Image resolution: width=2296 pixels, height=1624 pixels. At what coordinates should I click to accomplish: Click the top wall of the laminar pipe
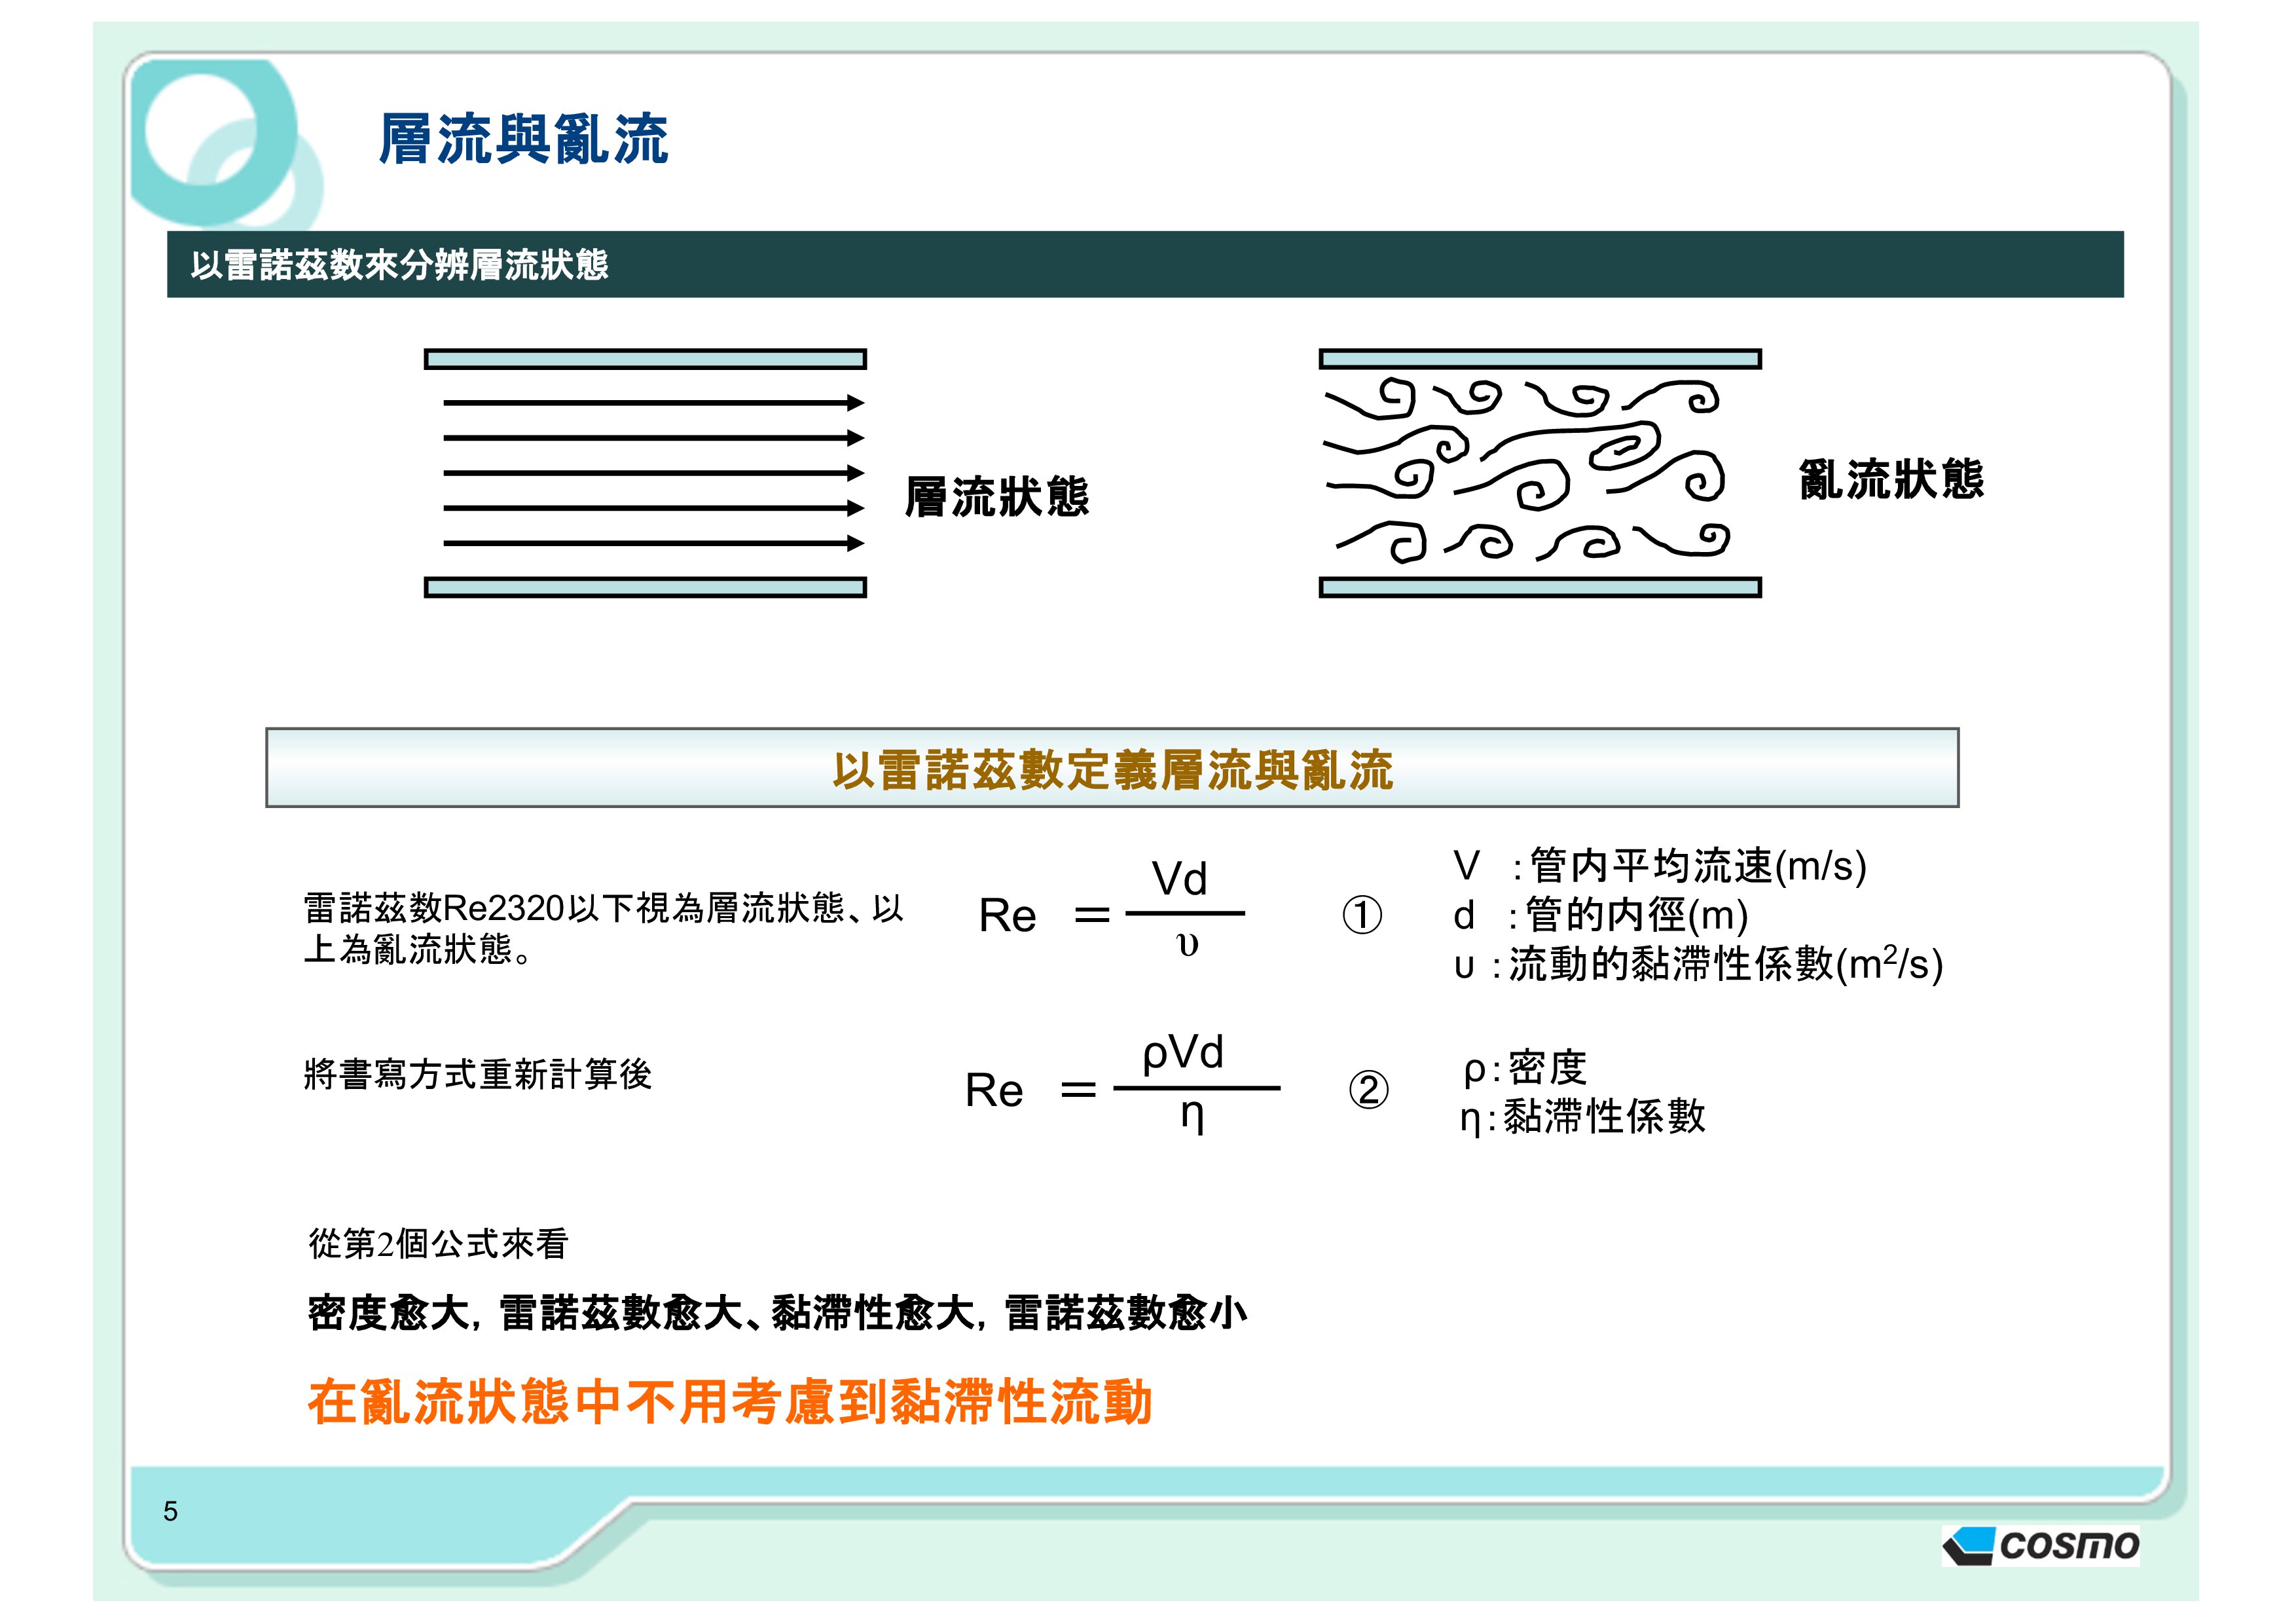(645, 359)
